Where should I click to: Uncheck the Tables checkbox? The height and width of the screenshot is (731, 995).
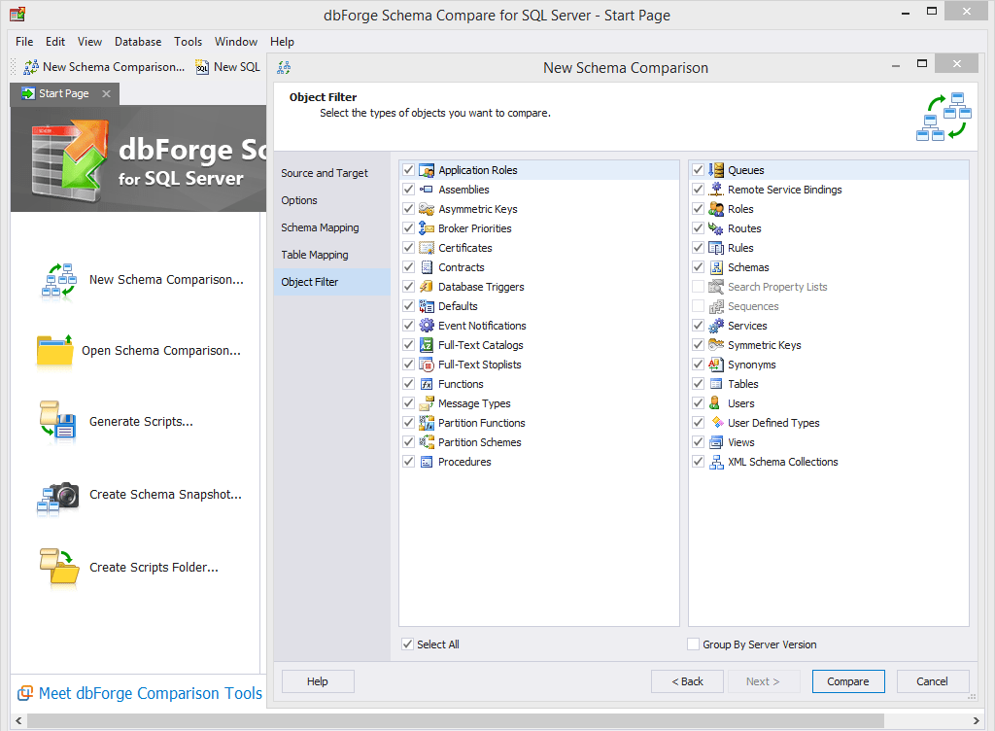tap(698, 383)
